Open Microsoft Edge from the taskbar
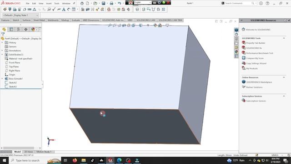This screenshot has height=164, width=291. click(x=119, y=160)
